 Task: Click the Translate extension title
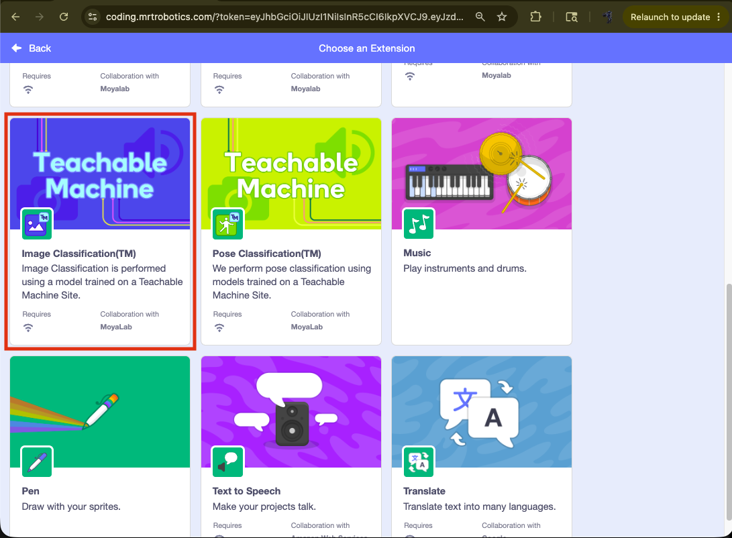click(424, 491)
